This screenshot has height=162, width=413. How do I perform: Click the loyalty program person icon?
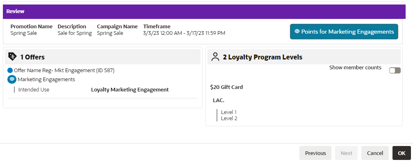pos(215,57)
